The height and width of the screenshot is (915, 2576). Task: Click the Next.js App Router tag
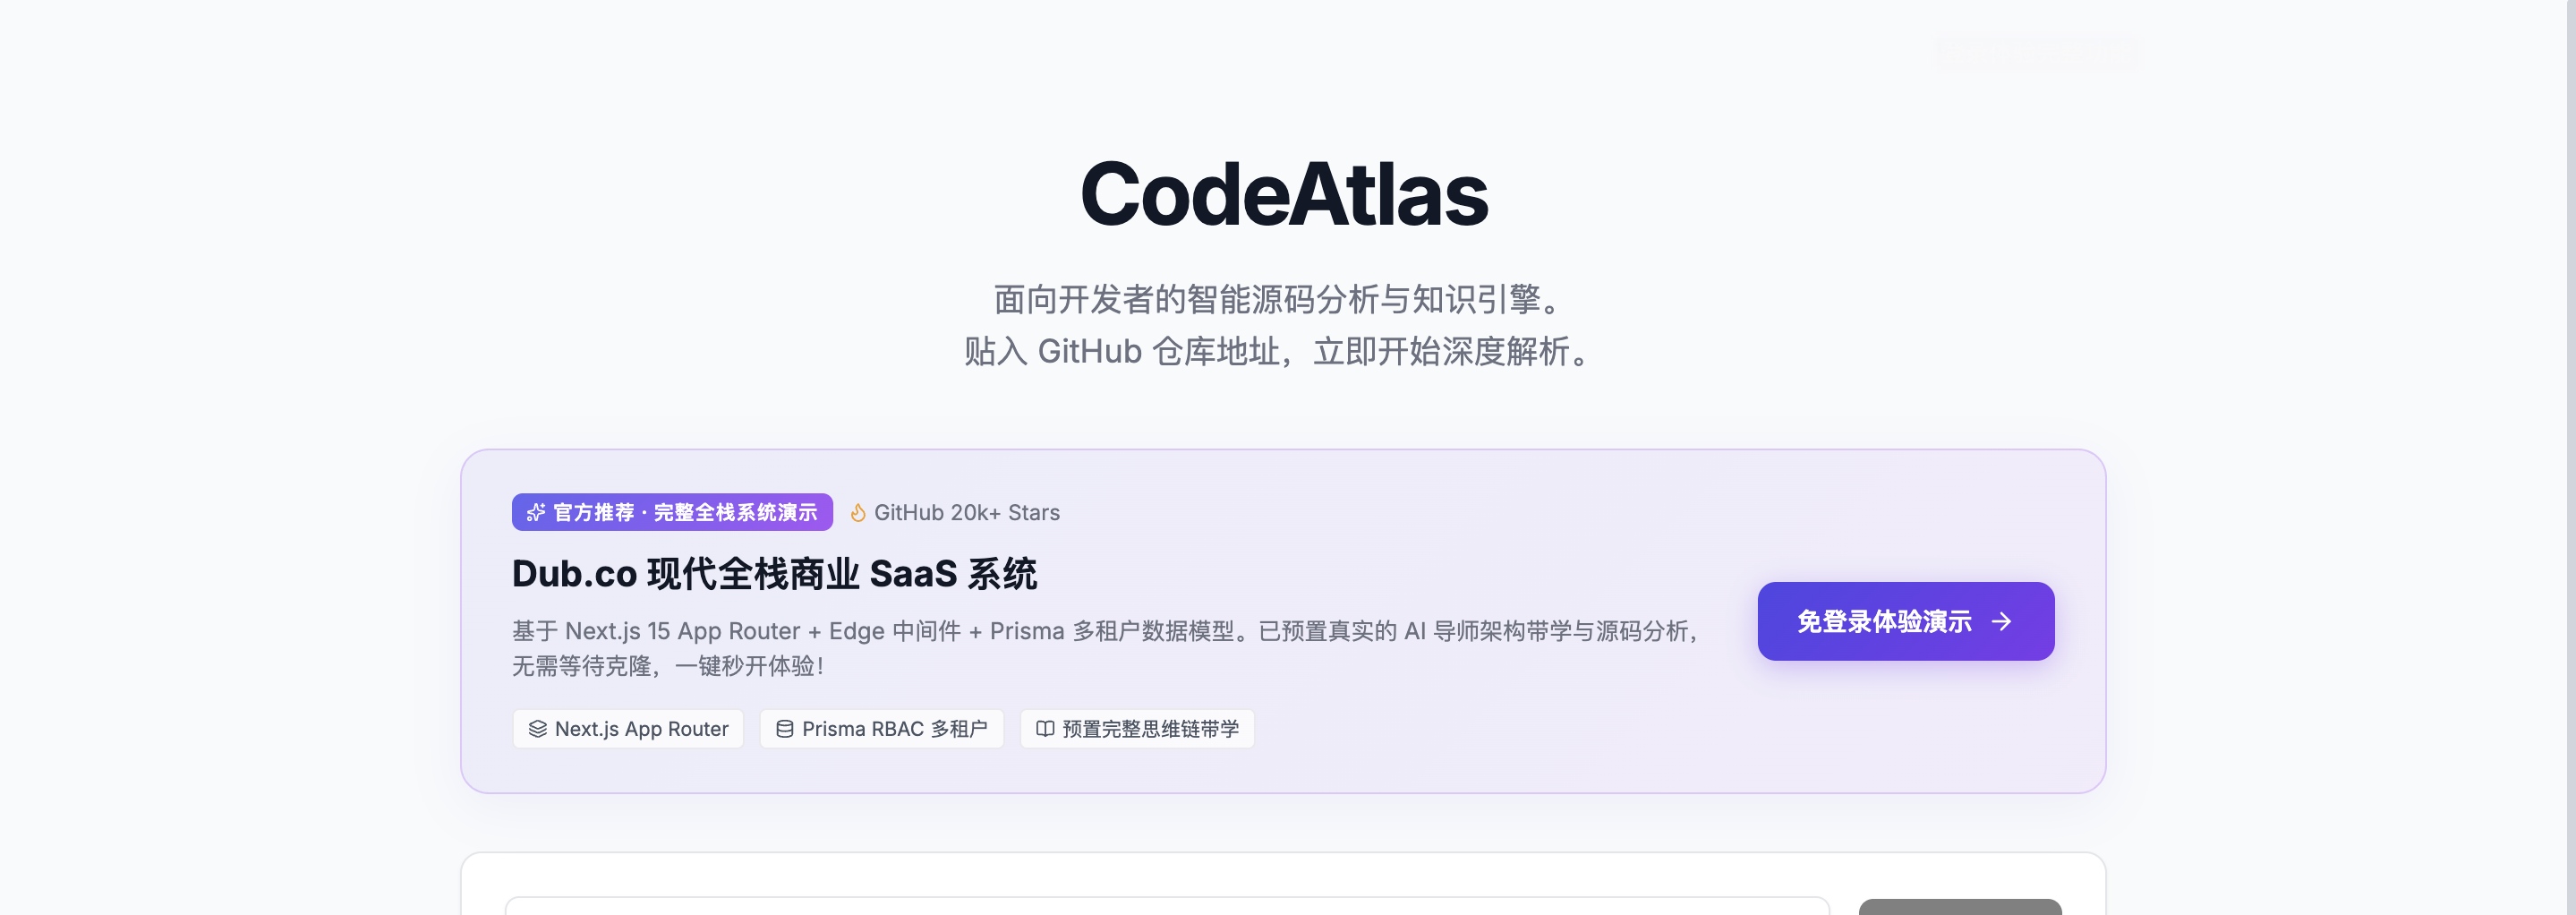tap(628, 729)
